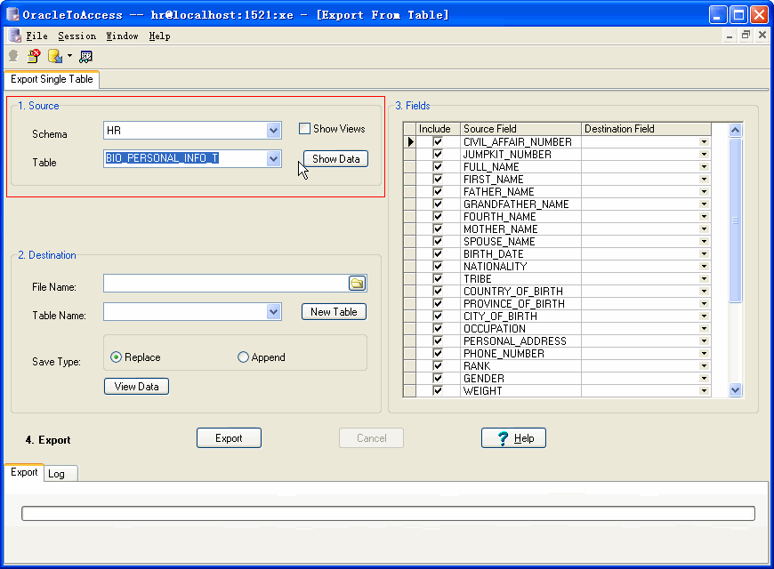Open the source Table dropdown arrow
This screenshot has width=774, height=569.
coord(273,159)
